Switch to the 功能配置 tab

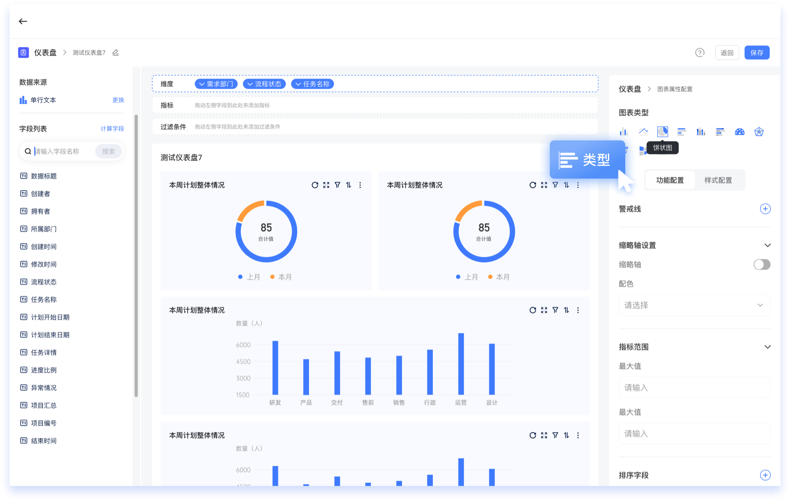tap(670, 180)
